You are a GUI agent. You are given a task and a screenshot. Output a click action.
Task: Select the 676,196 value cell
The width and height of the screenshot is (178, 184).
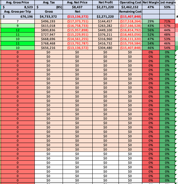click(18, 16)
